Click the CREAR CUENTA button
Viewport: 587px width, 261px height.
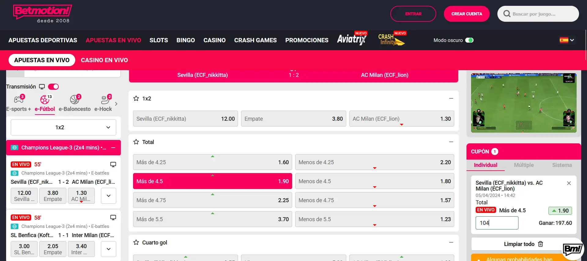(467, 14)
